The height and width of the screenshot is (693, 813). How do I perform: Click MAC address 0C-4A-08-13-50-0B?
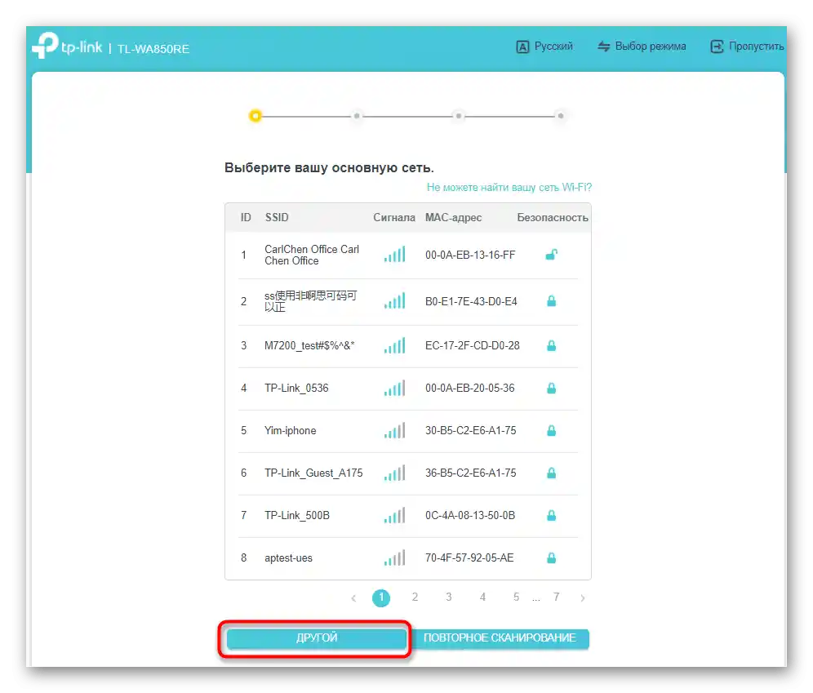(x=470, y=516)
